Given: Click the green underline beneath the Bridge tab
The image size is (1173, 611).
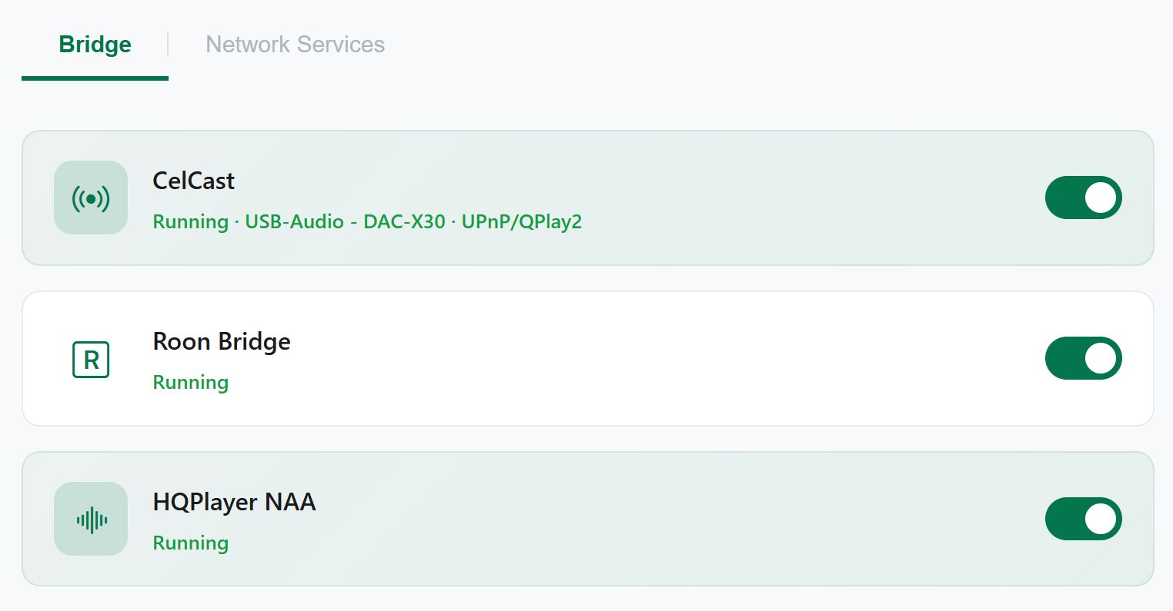Looking at the screenshot, I should (95, 78).
